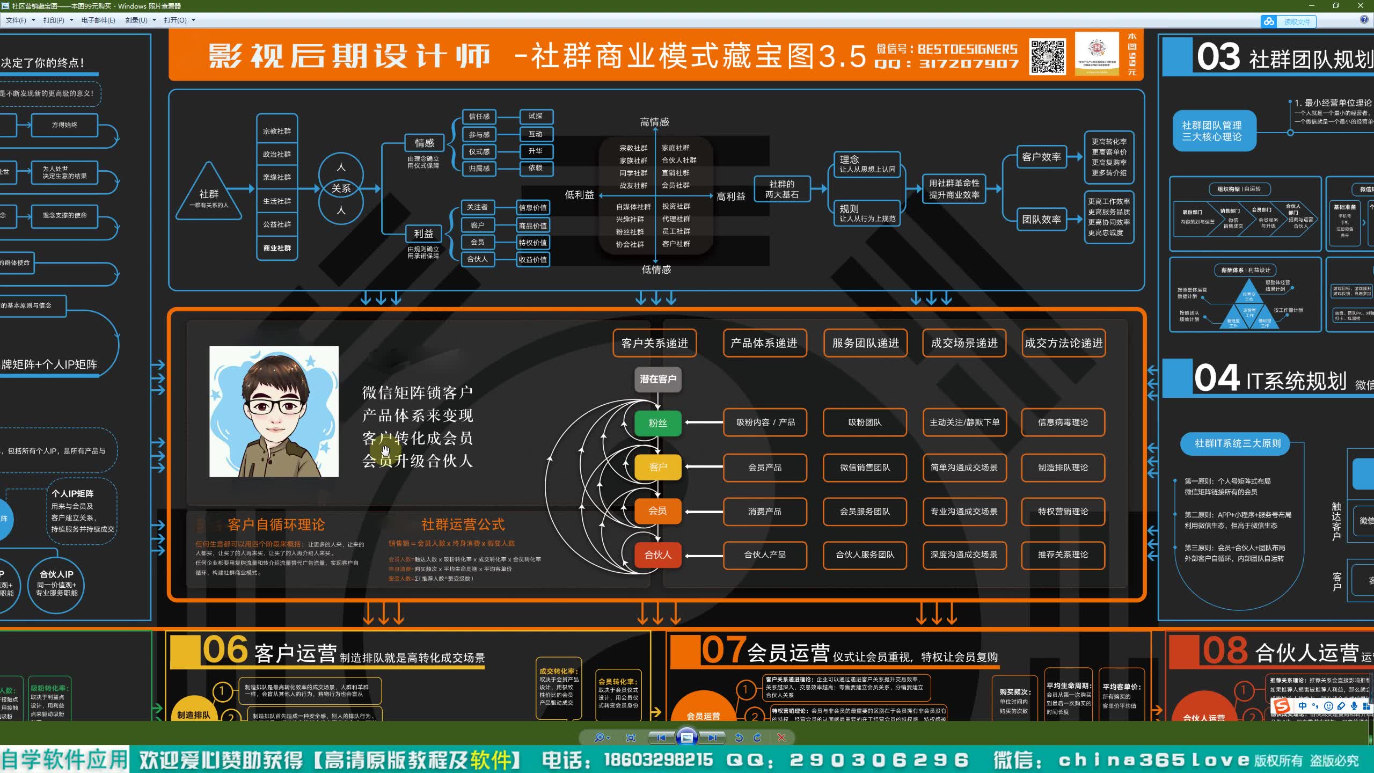The width and height of the screenshot is (1374, 773).
Task: Fit image to actual size icon
Action: tap(631, 738)
